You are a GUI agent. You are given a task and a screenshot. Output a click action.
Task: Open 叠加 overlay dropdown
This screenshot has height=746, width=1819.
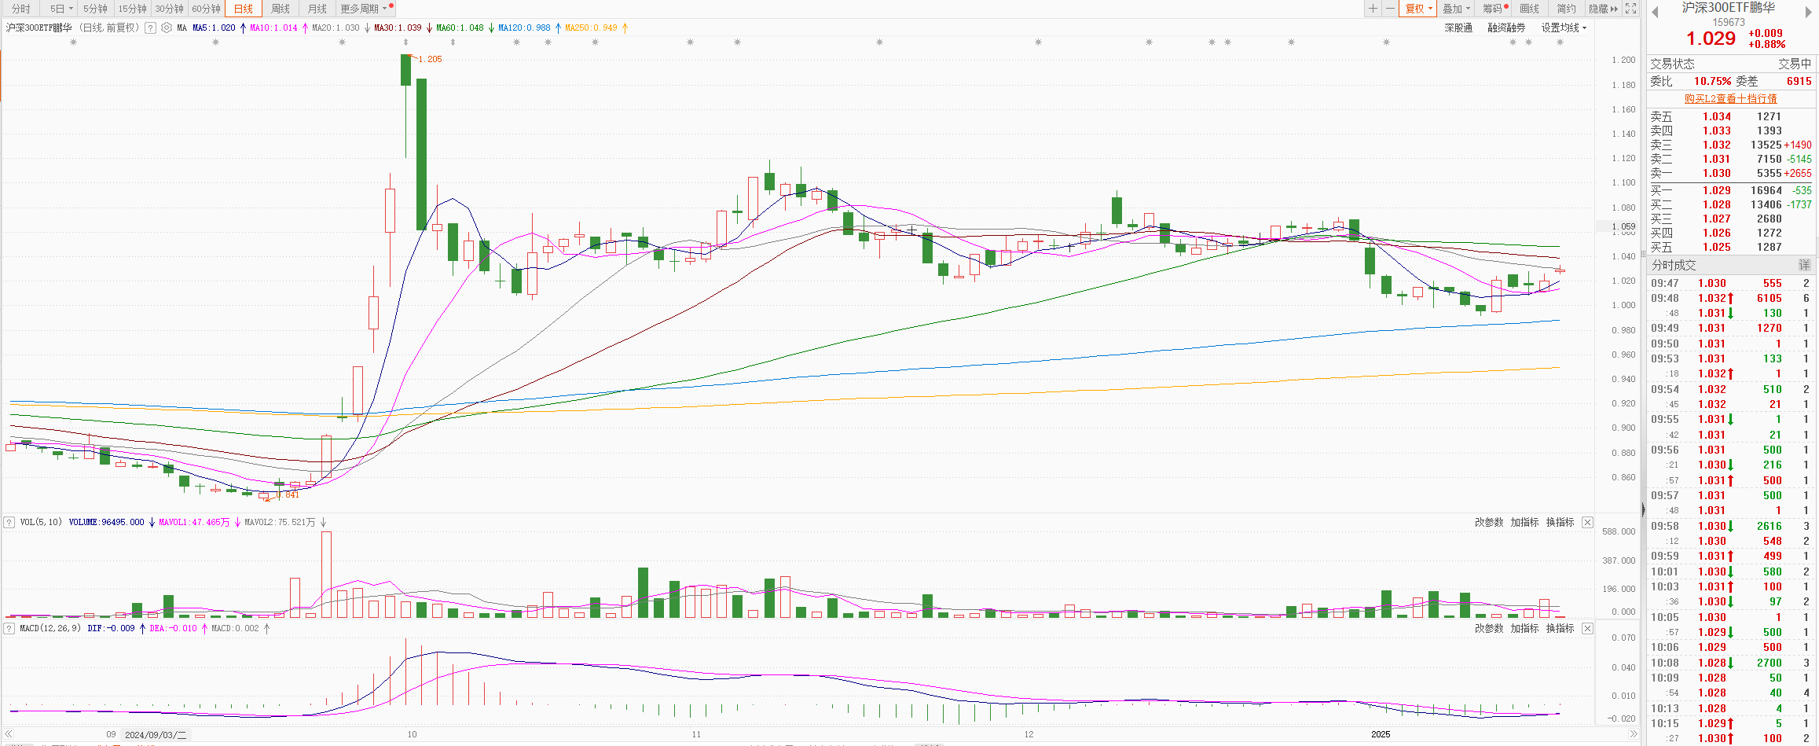click(1456, 9)
